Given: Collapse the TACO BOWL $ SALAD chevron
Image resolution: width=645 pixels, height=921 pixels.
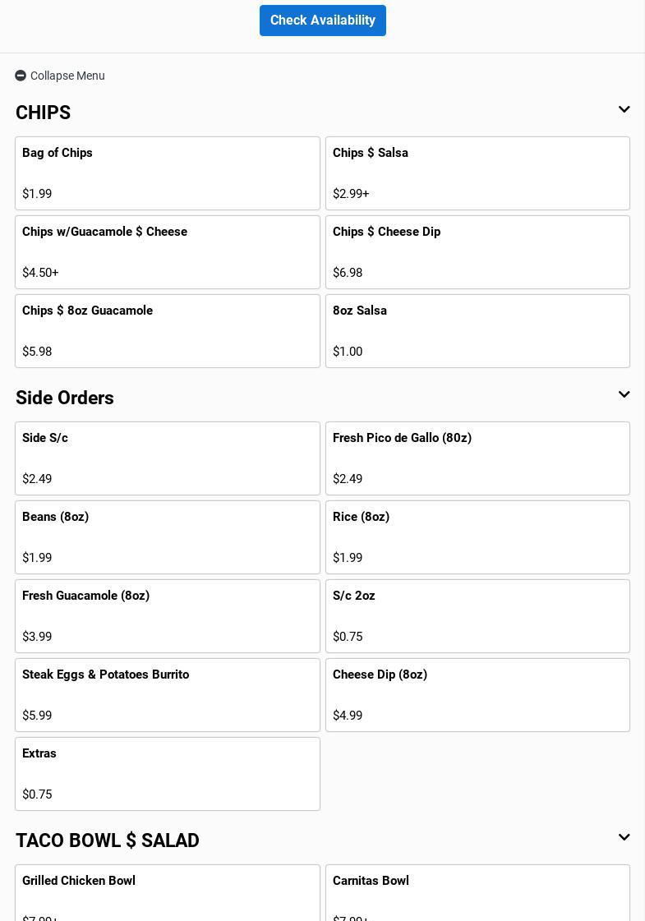Looking at the screenshot, I should 624,838.
